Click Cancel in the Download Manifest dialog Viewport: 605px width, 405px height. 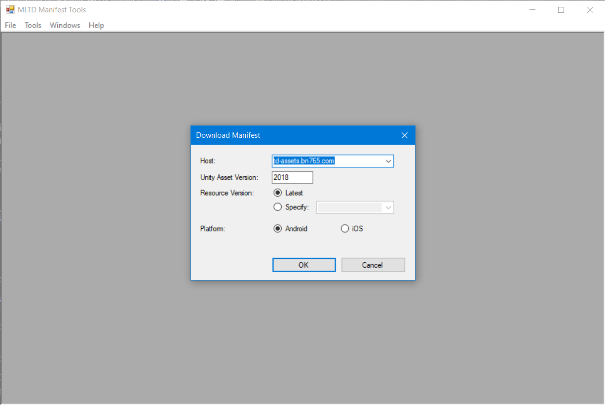pos(373,265)
